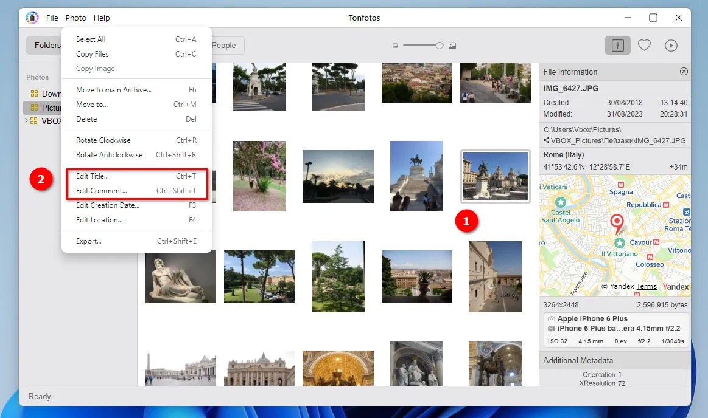708x418 pixels.
Task: Click the heart favorites icon
Action: (644, 45)
